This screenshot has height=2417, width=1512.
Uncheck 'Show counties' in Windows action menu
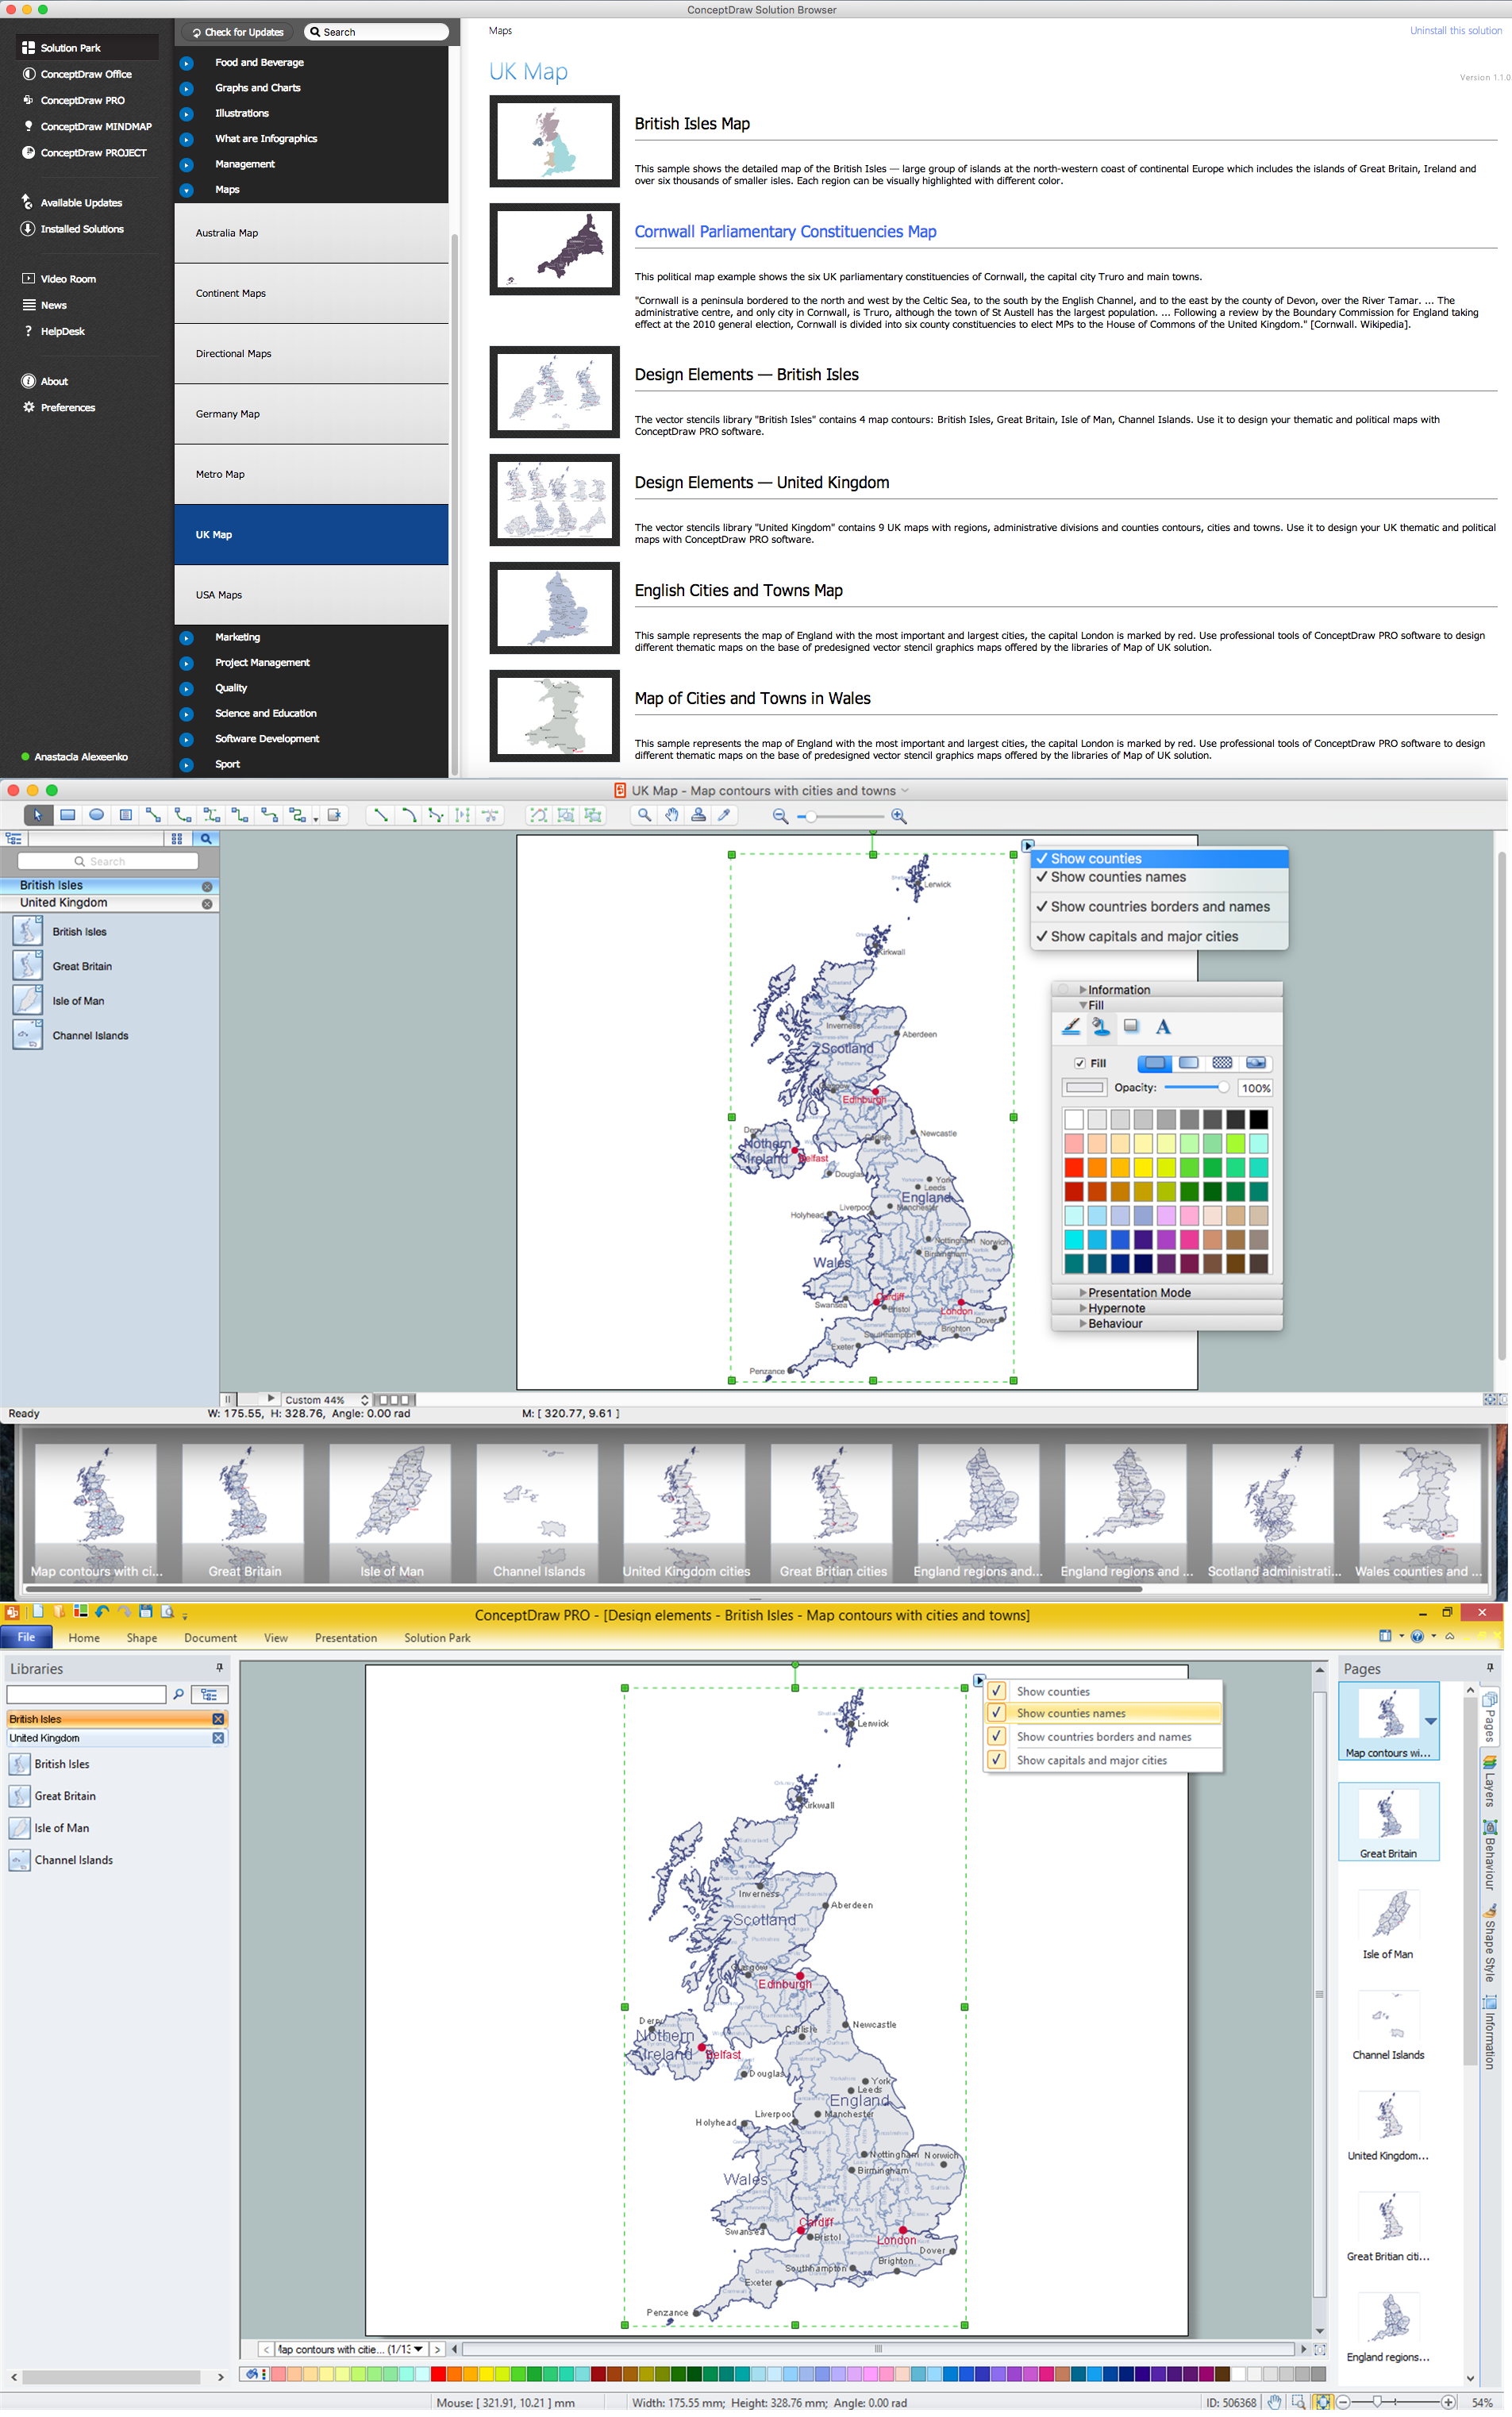[997, 1692]
